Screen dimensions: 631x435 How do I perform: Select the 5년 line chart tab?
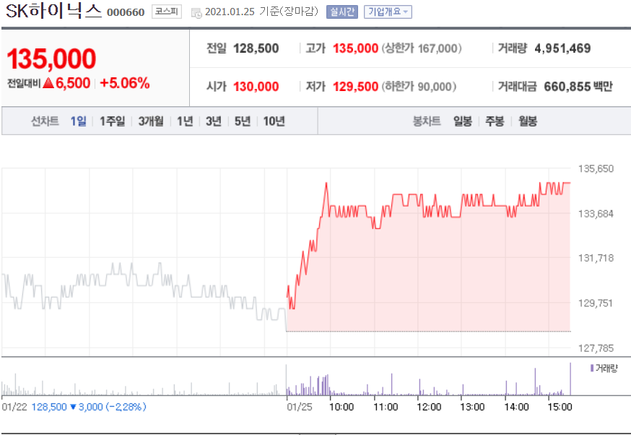243,121
